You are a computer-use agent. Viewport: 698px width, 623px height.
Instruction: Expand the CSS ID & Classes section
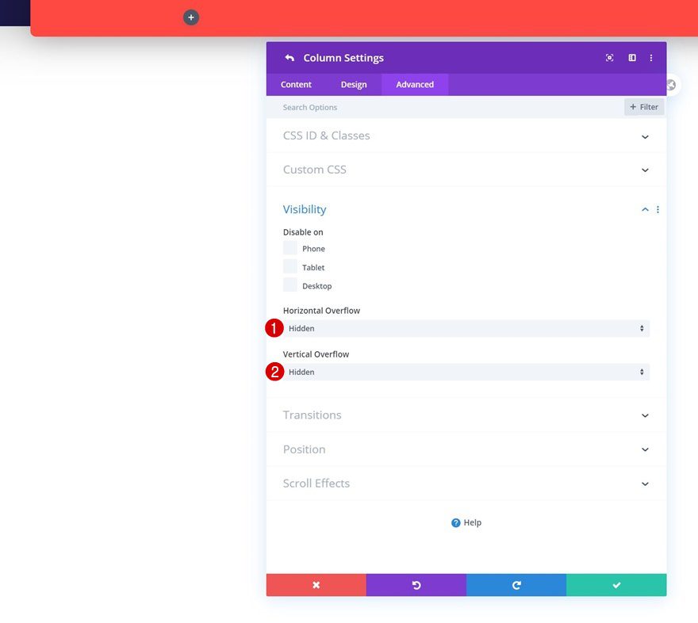click(466, 136)
